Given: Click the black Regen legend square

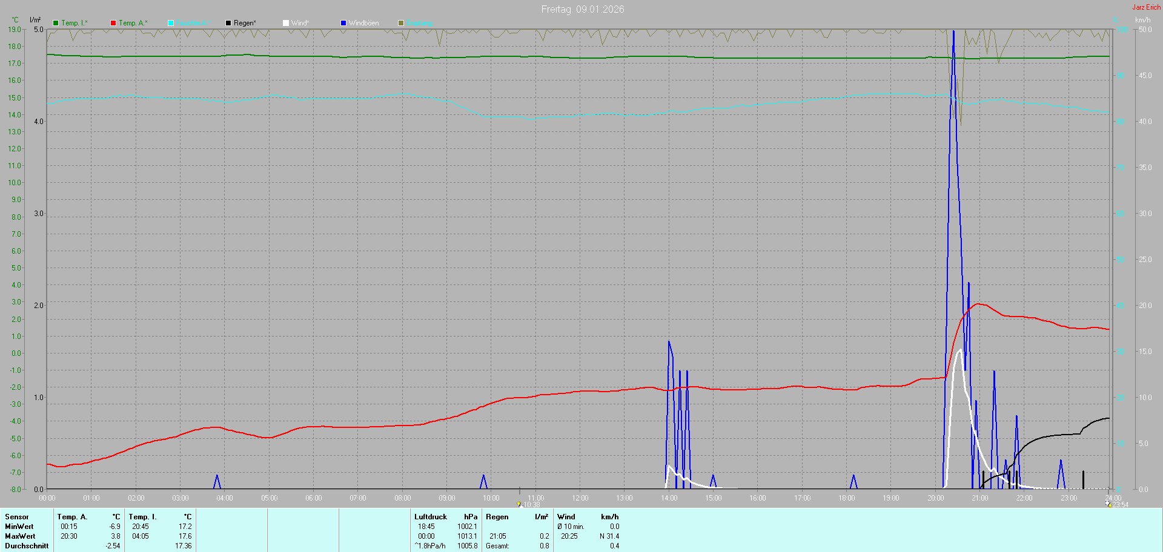Looking at the screenshot, I should pyautogui.click(x=228, y=23).
